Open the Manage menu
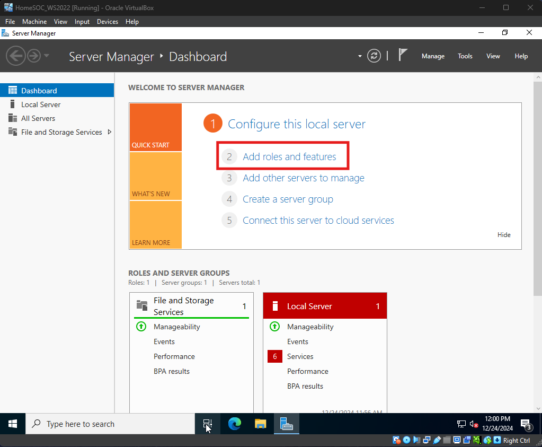 click(x=433, y=56)
